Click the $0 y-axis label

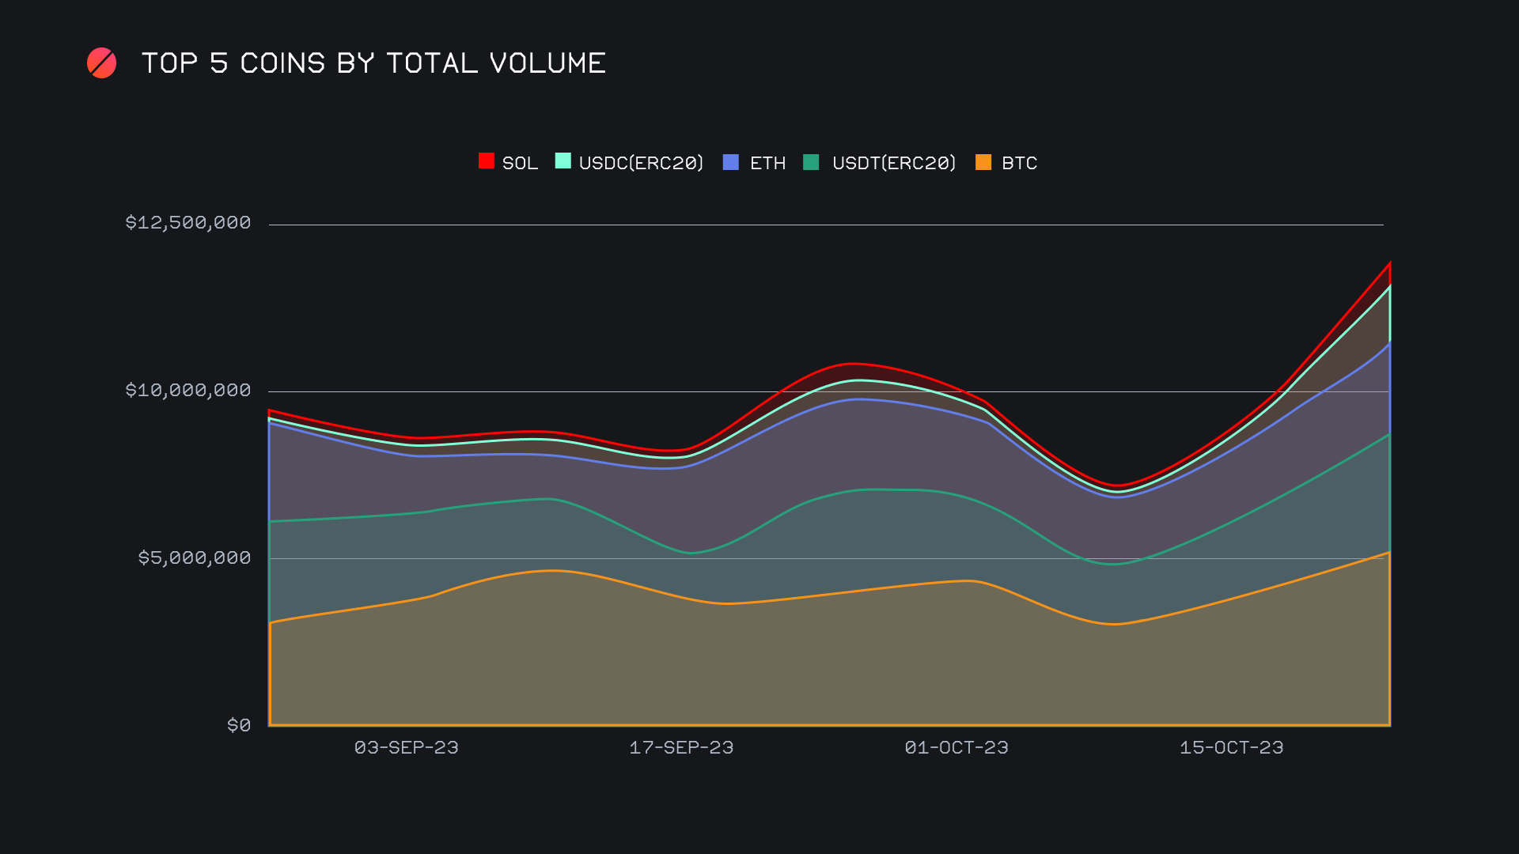pos(239,726)
